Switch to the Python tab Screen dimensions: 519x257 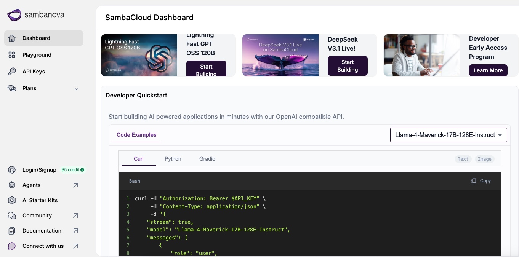[x=173, y=159]
